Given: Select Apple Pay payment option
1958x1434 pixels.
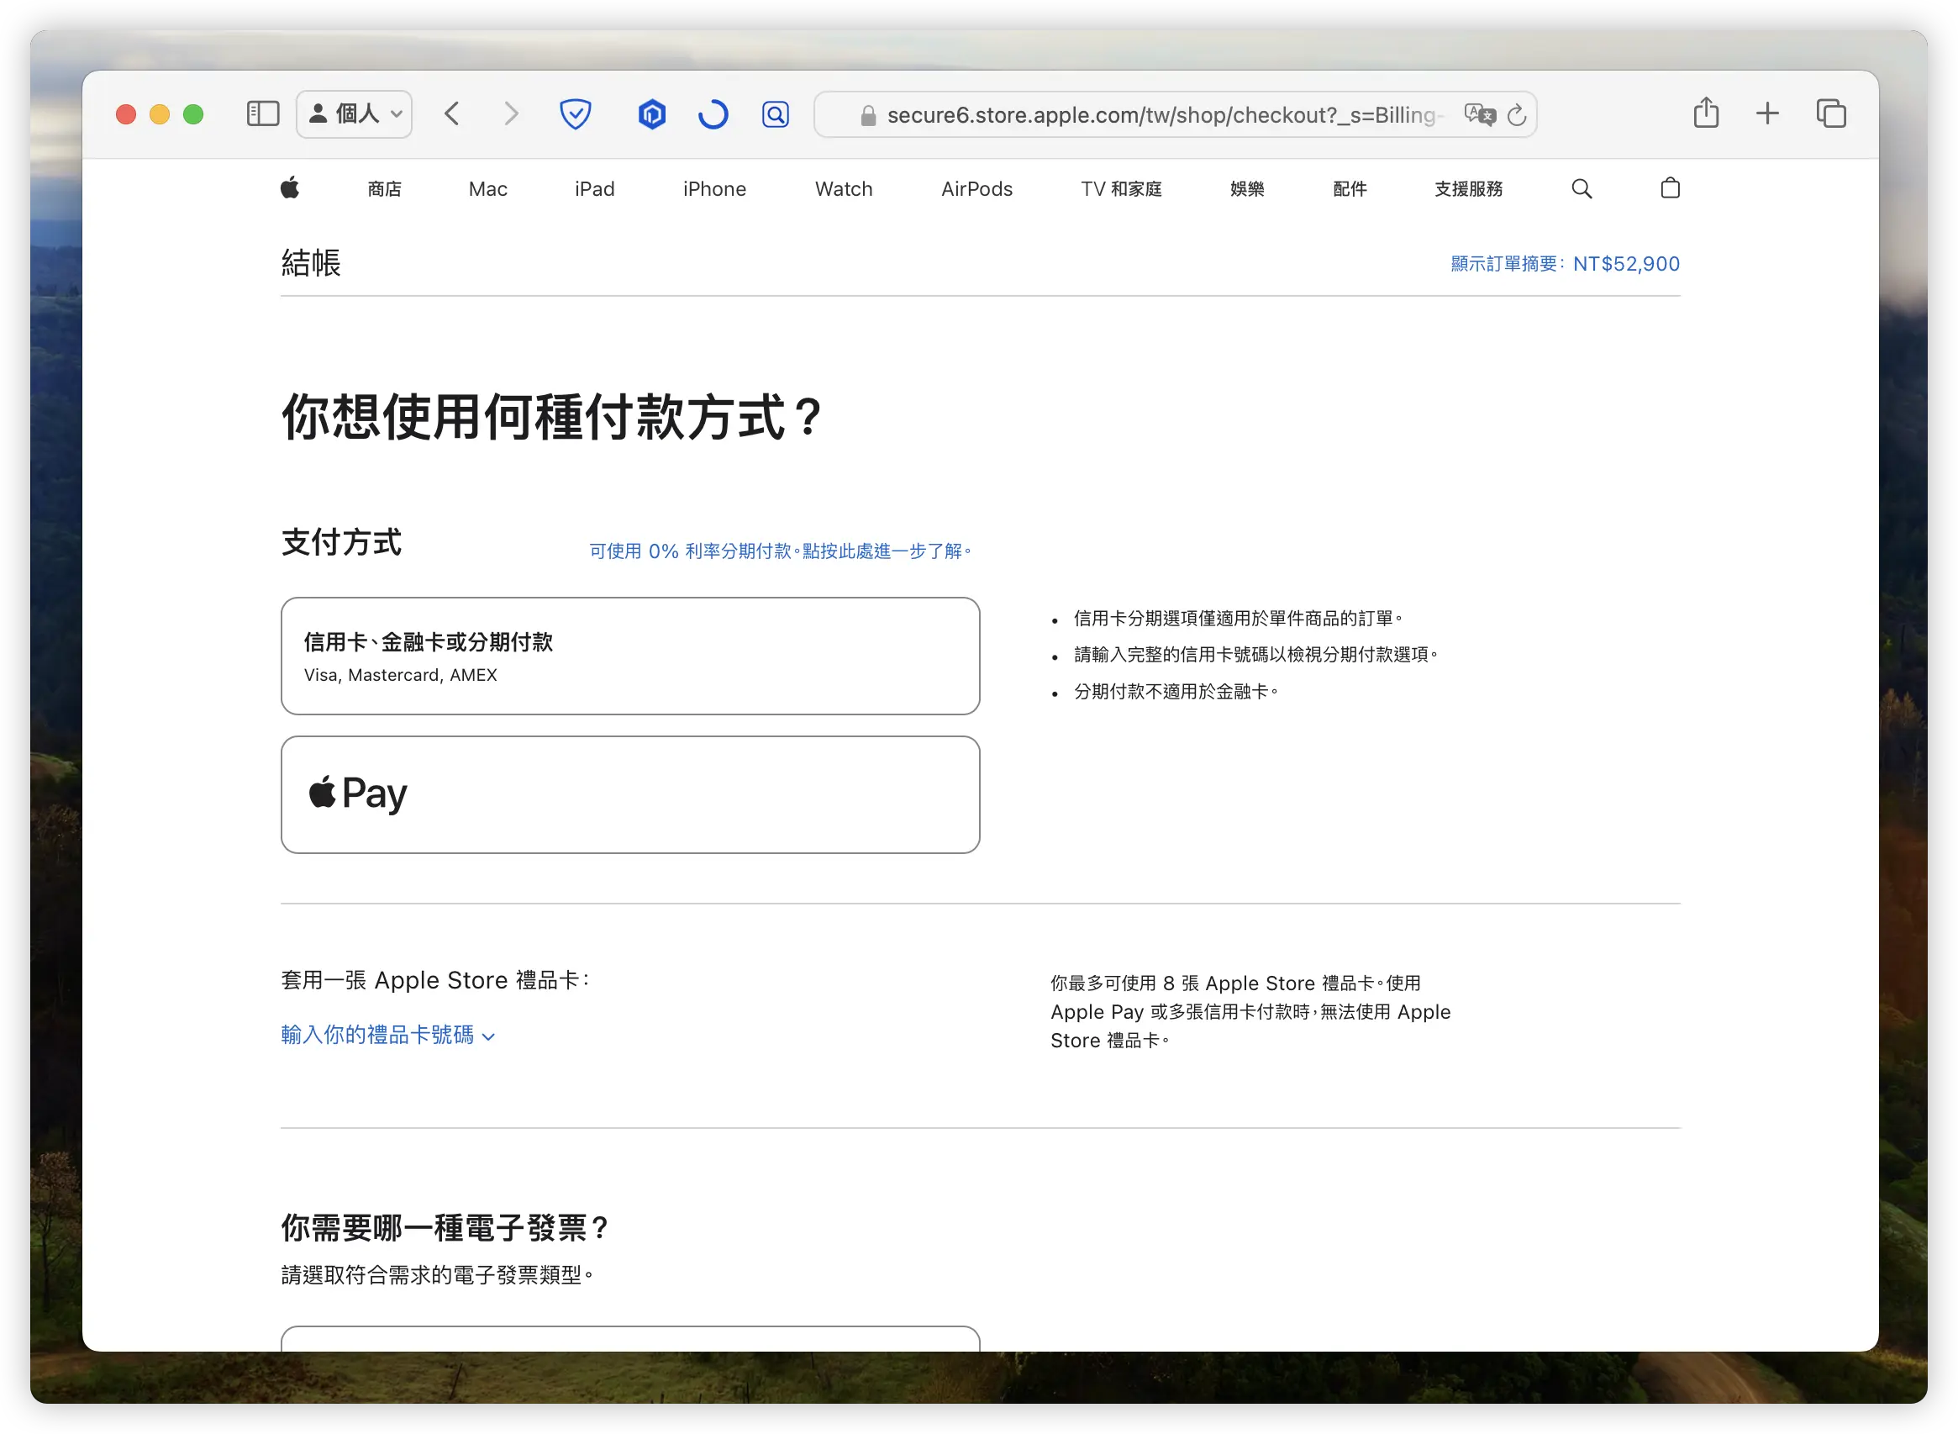Looking at the screenshot, I should pos(630,795).
